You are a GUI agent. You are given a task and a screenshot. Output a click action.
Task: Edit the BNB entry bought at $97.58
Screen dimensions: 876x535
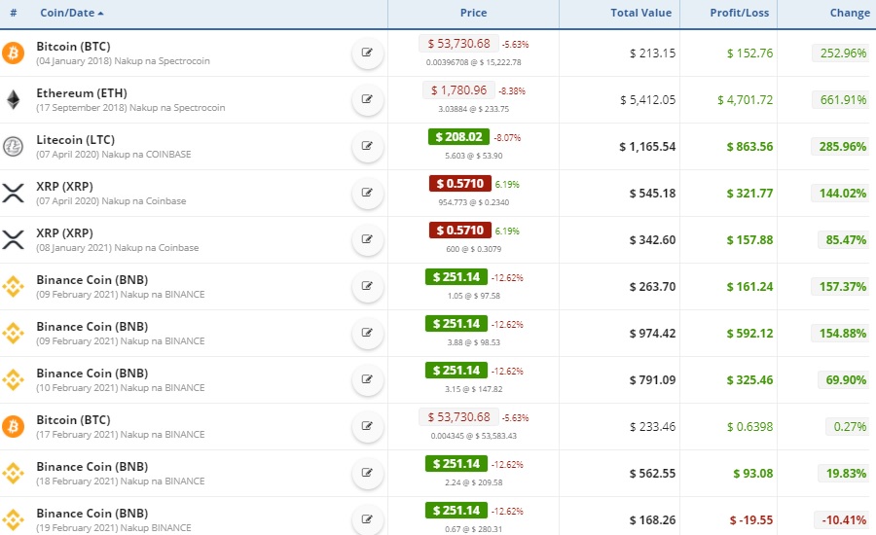pos(367,286)
